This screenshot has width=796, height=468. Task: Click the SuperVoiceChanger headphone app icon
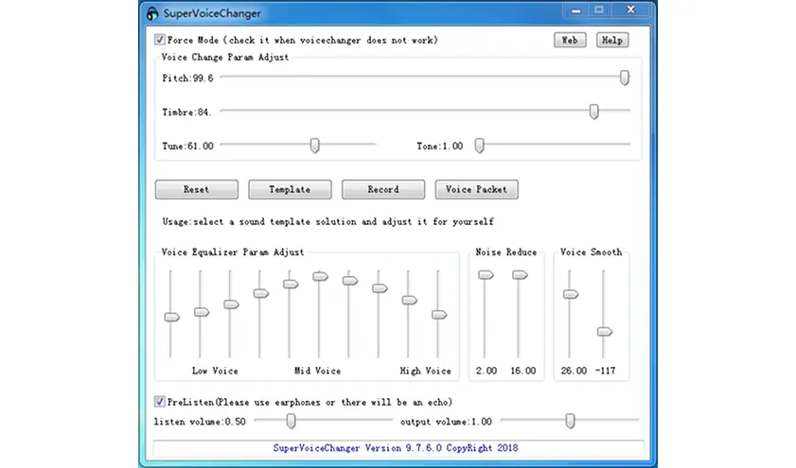(x=152, y=13)
